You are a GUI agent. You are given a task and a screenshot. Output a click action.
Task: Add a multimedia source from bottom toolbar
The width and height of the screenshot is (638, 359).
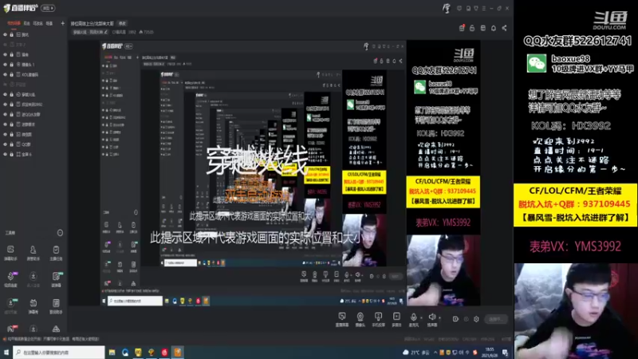point(396,319)
